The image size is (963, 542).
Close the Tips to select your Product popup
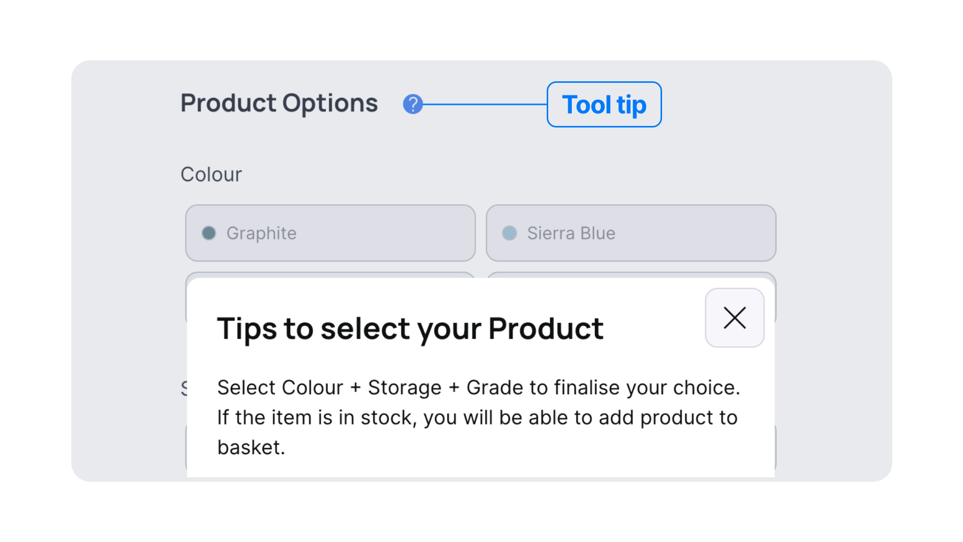click(735, 318)
